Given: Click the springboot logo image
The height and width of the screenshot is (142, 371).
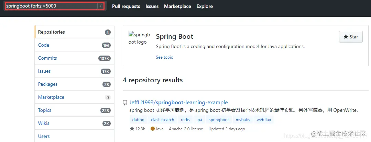Looking at the screenshot, I should pyautogui.click(x=139, y=38).
